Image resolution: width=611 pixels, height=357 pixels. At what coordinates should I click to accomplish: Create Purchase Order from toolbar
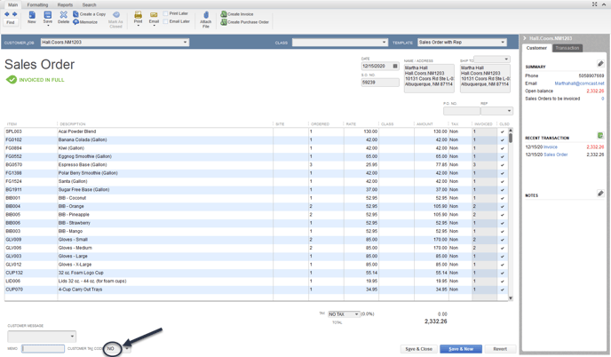[x=245, y=22]
